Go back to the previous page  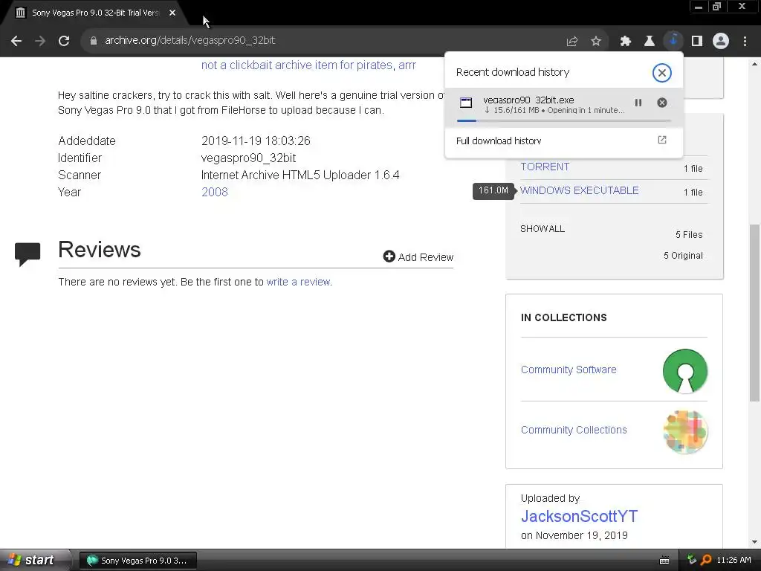click(16, 41)
